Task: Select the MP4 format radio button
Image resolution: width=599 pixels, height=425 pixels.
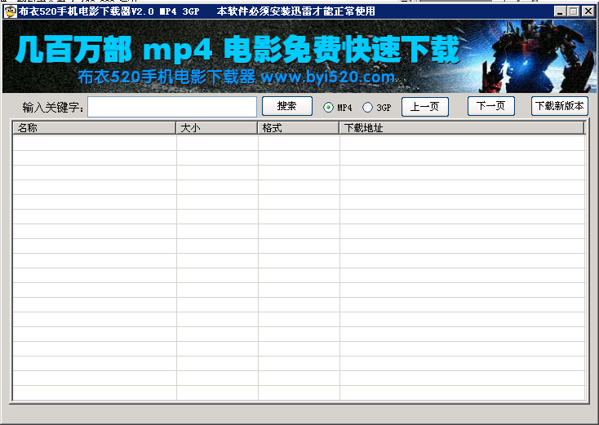Action: 329,108
